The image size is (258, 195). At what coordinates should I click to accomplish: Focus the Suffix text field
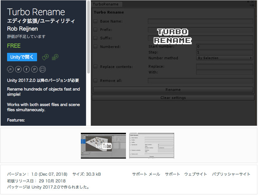[x=200, y=38]
